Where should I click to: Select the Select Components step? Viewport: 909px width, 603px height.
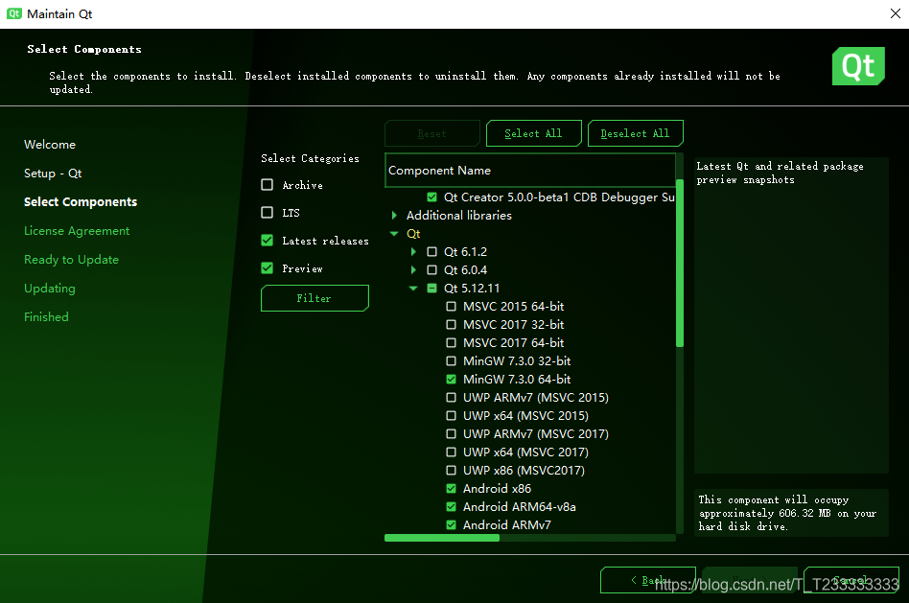click(x=81, y=201)
